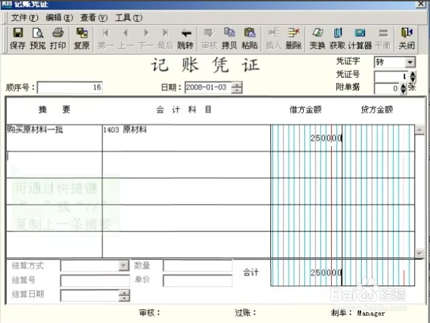Click the 会计科目 column header

184,110
